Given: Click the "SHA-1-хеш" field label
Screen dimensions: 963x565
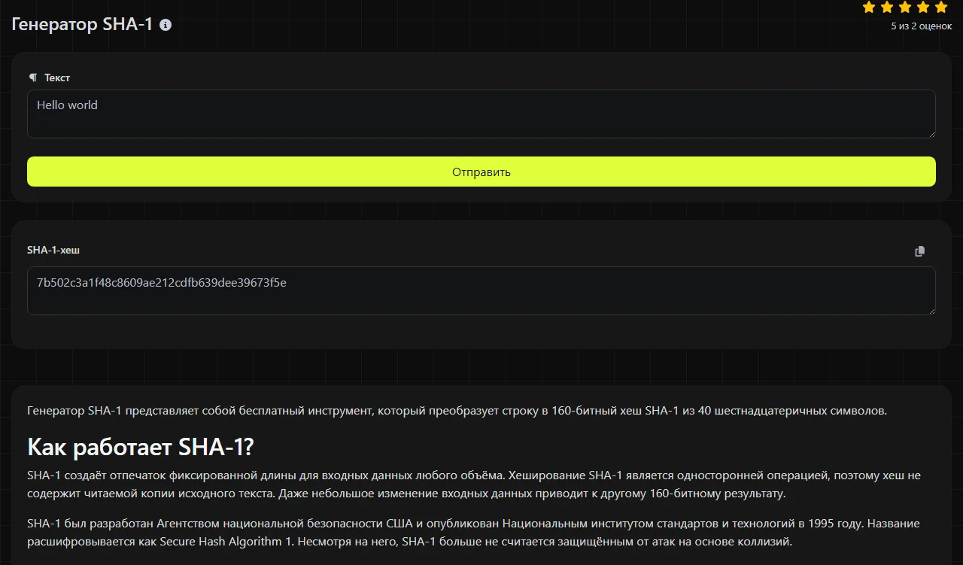Looking at the screenshot, I should [x=53, y=250].
